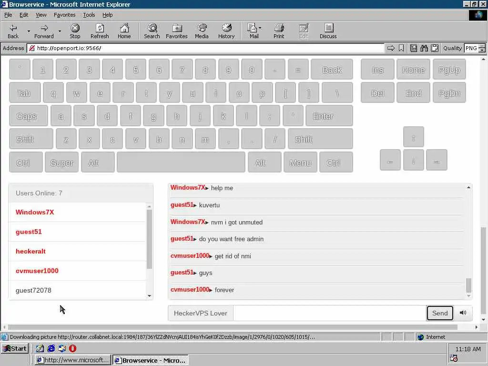Toggle the virtual keyboard Caps key

(x=29, y=116)
